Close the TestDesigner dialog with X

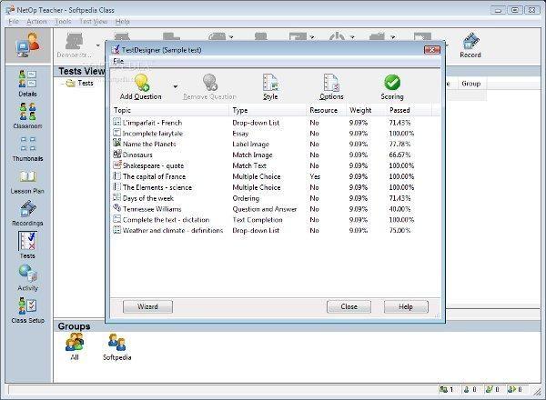click(431, 50)
